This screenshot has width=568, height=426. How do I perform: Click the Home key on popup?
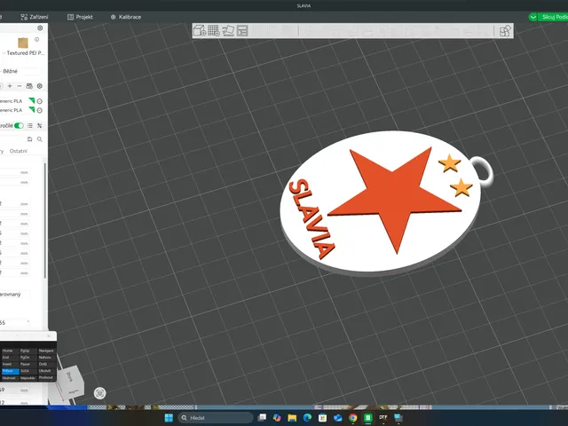tap(10, 351)
